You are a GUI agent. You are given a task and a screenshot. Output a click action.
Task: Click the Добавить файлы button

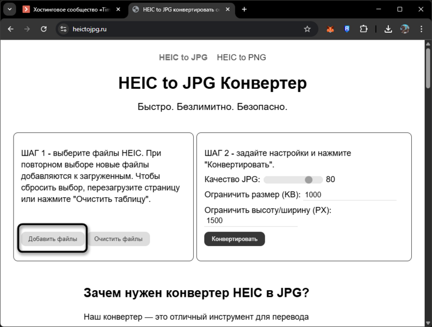[52, 239]
